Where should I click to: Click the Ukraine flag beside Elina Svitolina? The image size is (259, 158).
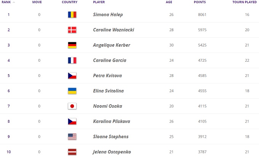pyautogui.click(x=72, y=91)
